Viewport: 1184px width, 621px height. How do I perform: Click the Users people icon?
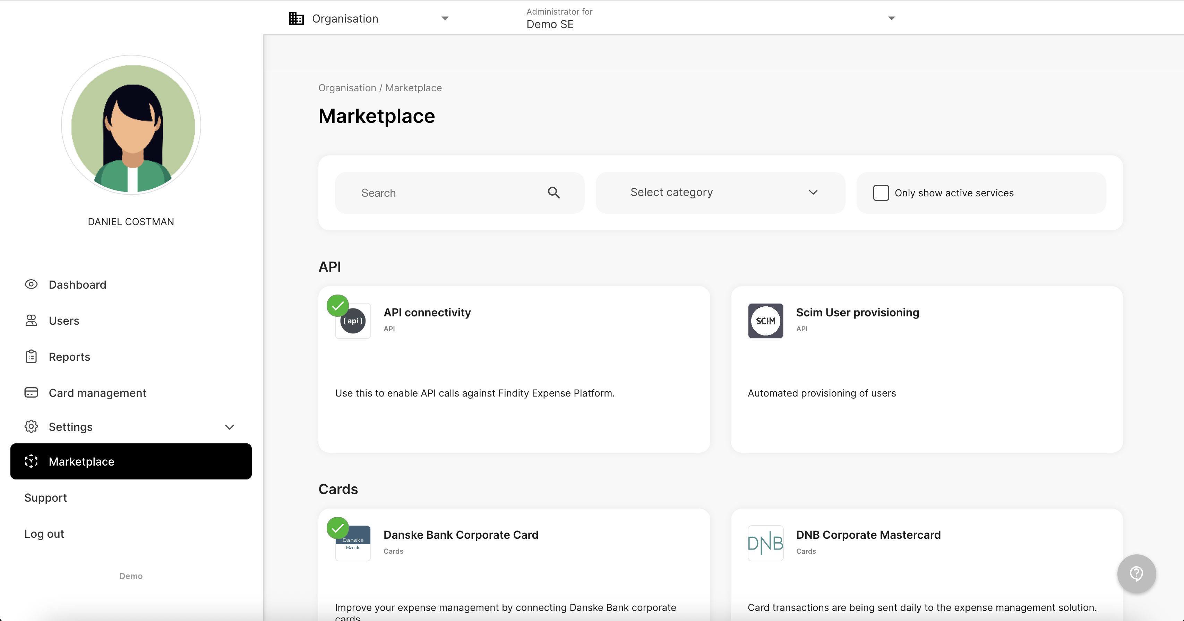click(31, 320)
